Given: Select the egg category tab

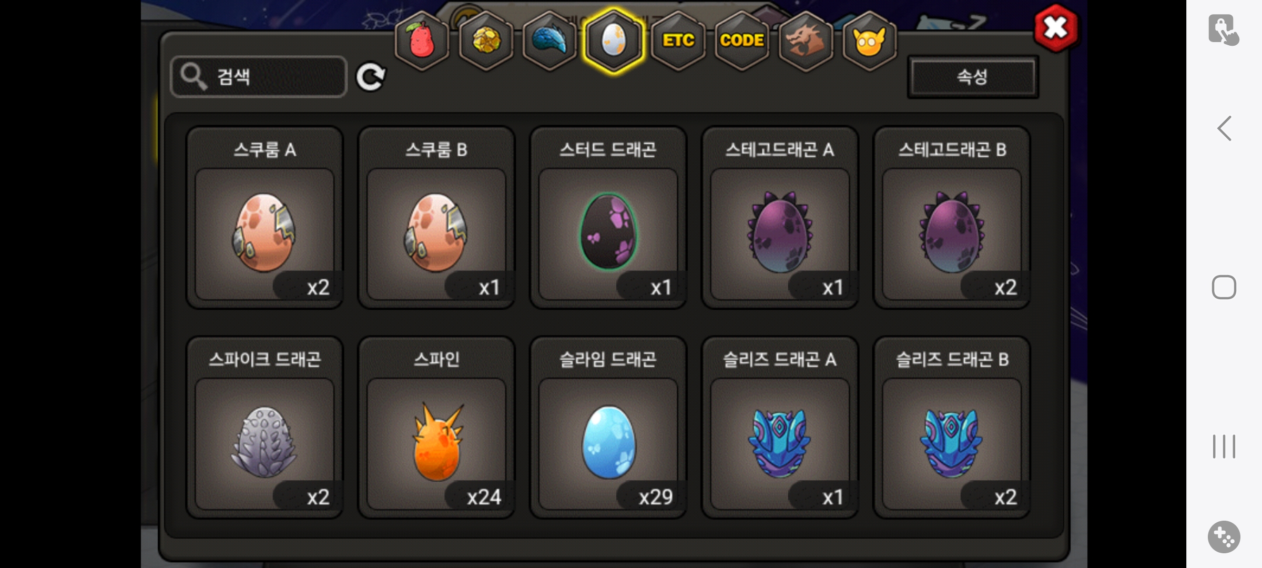Looking at the screenshot, I should tap(614, 40).
